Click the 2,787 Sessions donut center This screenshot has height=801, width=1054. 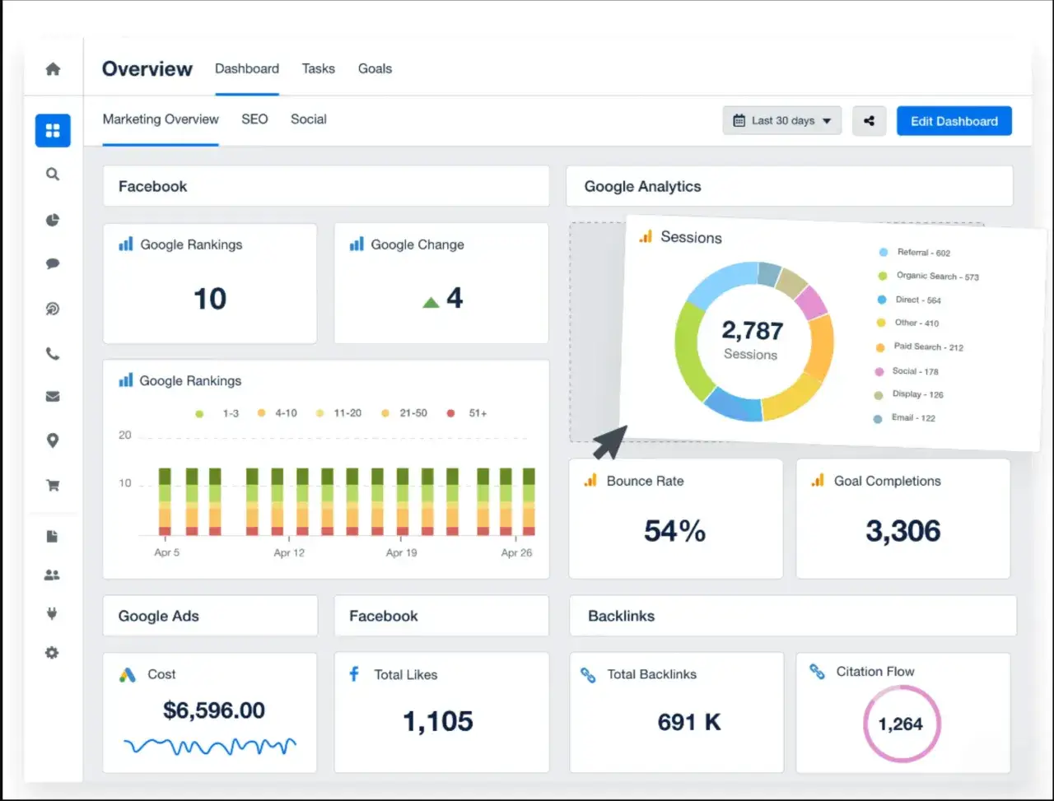[x=752, y=340]
